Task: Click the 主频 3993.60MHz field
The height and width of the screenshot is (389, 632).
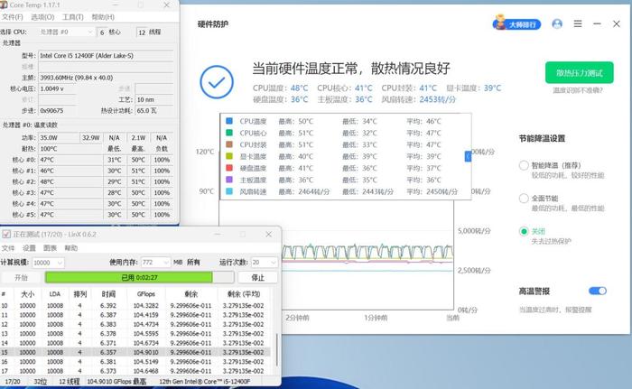Action: point(106,78)
